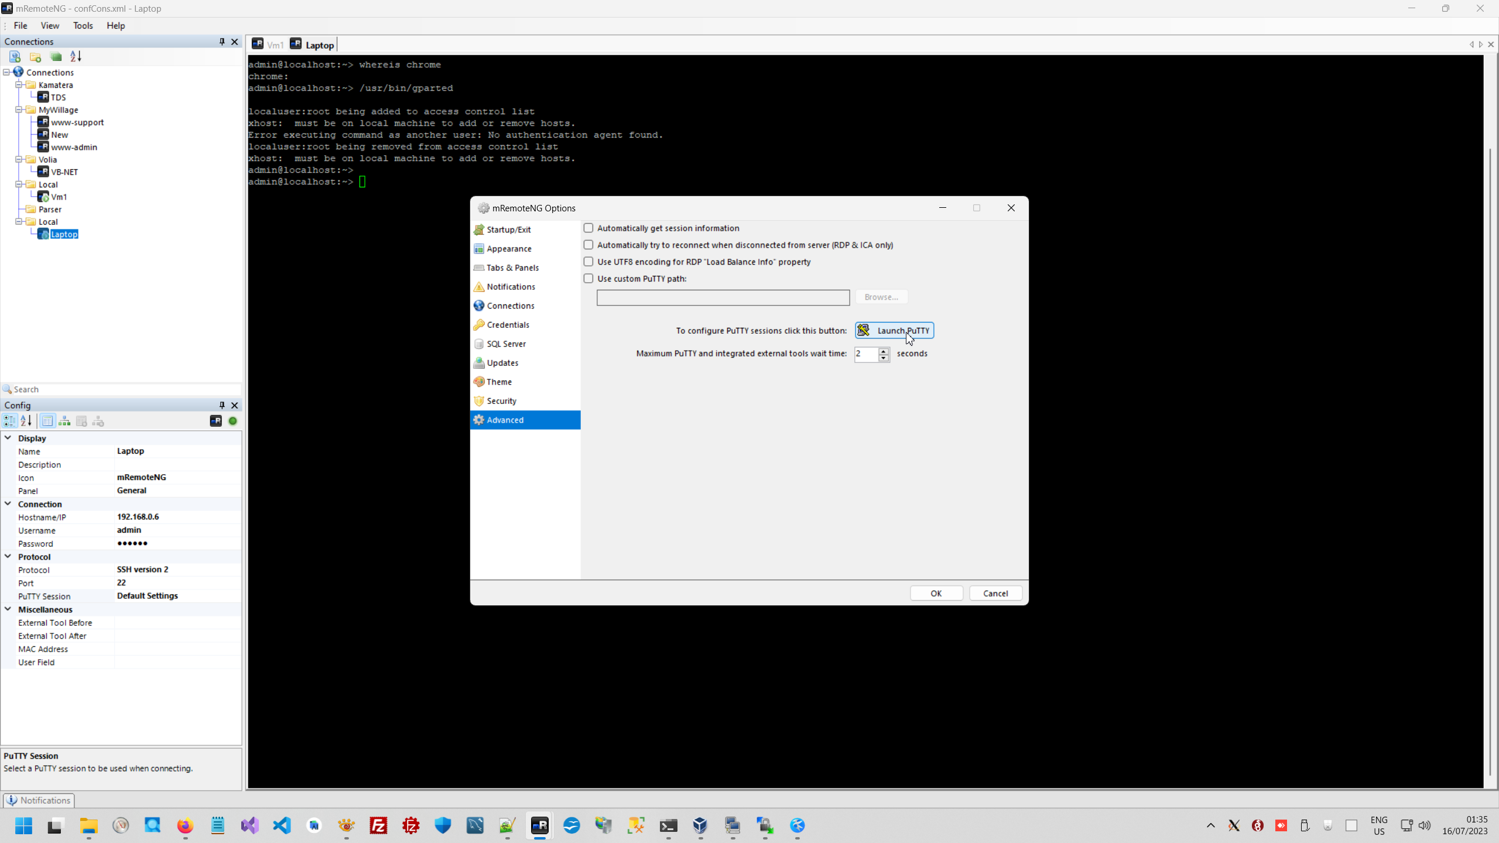Enable UTF8 encoding for RDP Load Balance Info
The width and height of the screenshot is (1499, 843).
[x=588, y=261]
